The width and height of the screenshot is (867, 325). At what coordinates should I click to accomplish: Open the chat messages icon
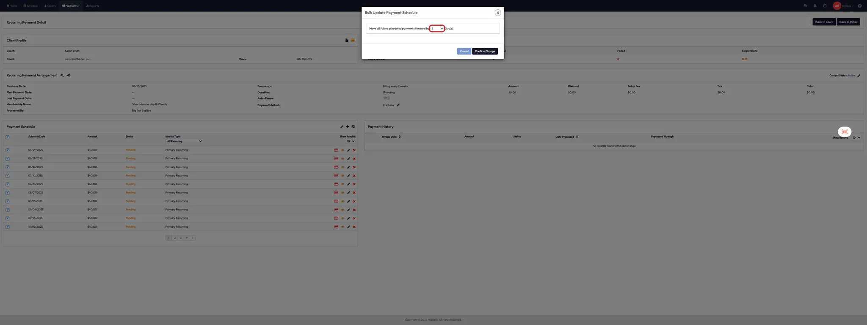(x=805, y=6)
